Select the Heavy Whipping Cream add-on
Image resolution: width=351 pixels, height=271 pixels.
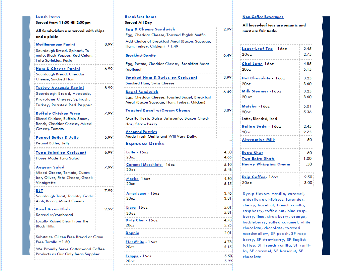(266, 164)
